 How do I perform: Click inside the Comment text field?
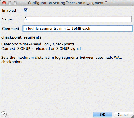click(x=78, y=29)
